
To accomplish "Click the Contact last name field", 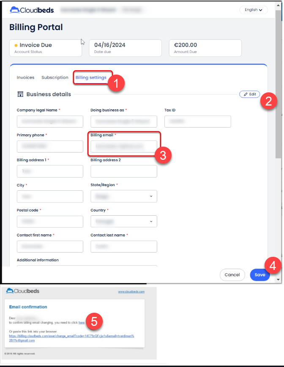I will click(124, 247).
